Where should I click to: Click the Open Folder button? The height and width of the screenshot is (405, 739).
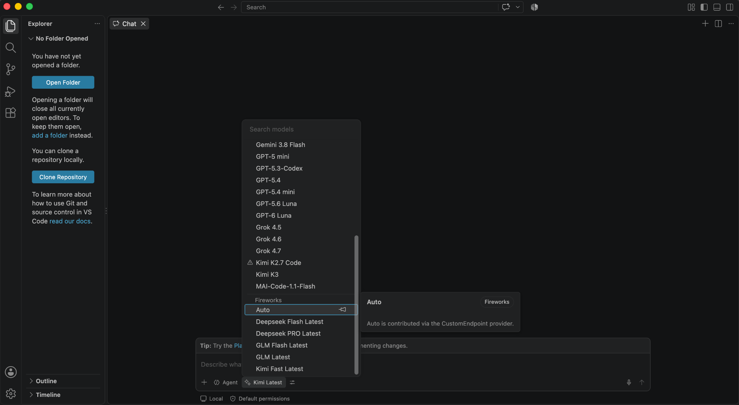click(x=63, y=82)
